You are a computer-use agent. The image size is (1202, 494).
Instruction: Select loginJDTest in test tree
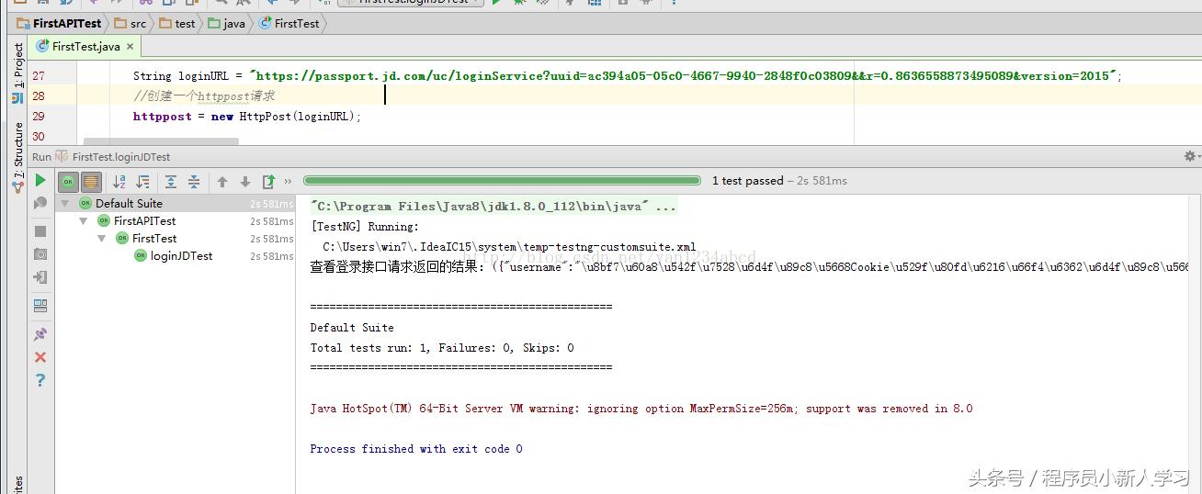[x=181, y=256]
